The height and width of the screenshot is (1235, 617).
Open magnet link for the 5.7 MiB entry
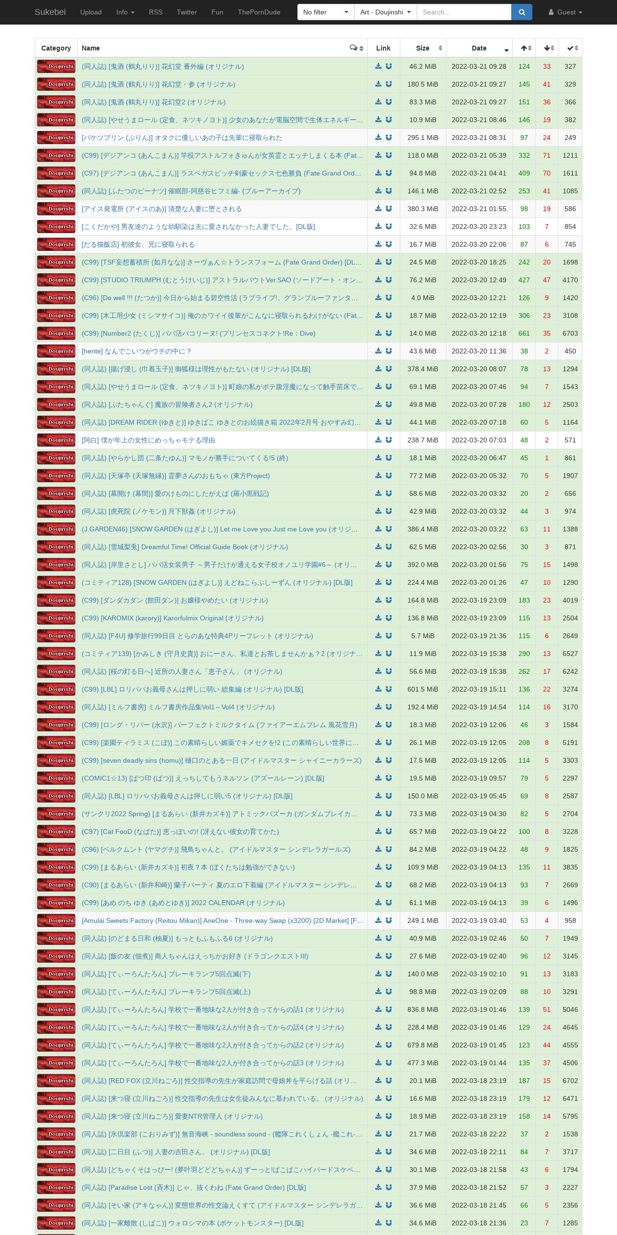389,636
